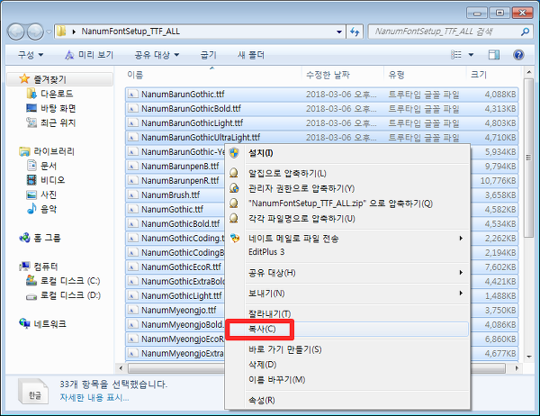Click the Forward navigation arrow button

(35, 32)
